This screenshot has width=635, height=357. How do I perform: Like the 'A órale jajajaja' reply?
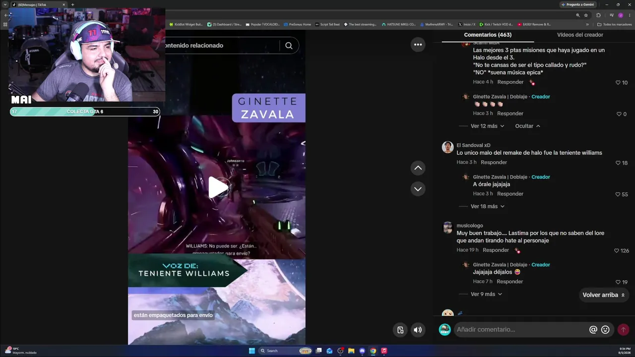tap(618, 194)
